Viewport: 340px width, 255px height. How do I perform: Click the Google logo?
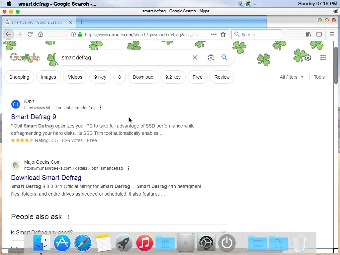25,58
